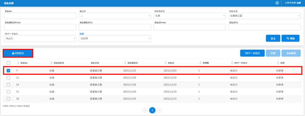The image size is (305, 116).
Task: Sort table by 支払日 column icon
Action: (x=166, y=63)
